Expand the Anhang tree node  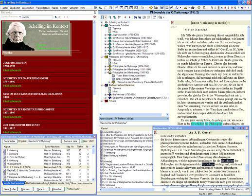102,101
